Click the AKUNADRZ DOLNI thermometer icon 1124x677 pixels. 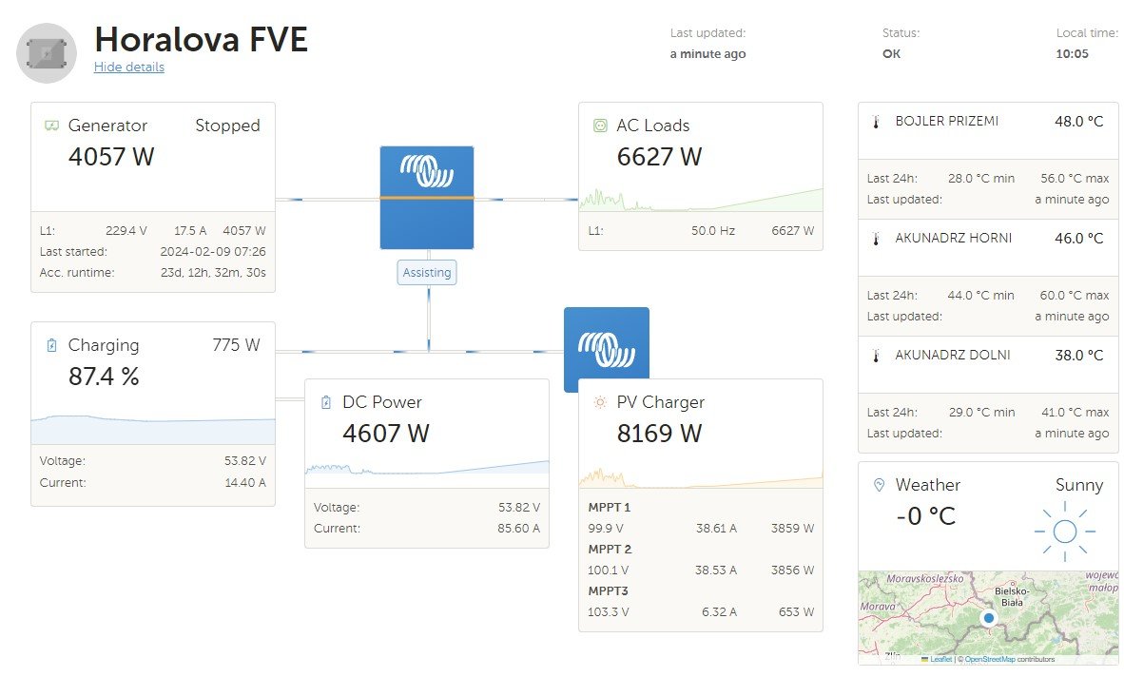876,356
